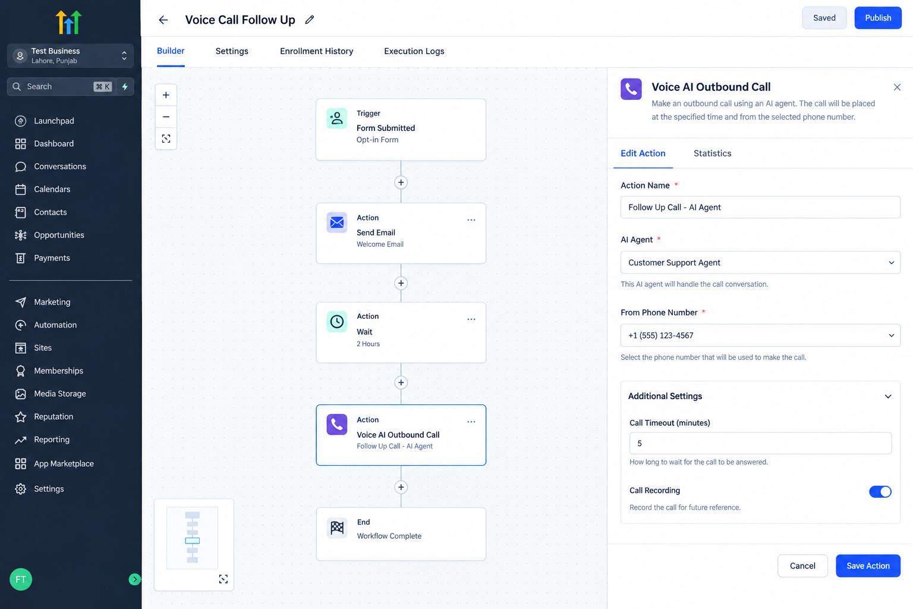The height and width of the screenshot is (609, 913).
Task: Click the Saved button
Action: pyautogui.click(x=824, y=18)
